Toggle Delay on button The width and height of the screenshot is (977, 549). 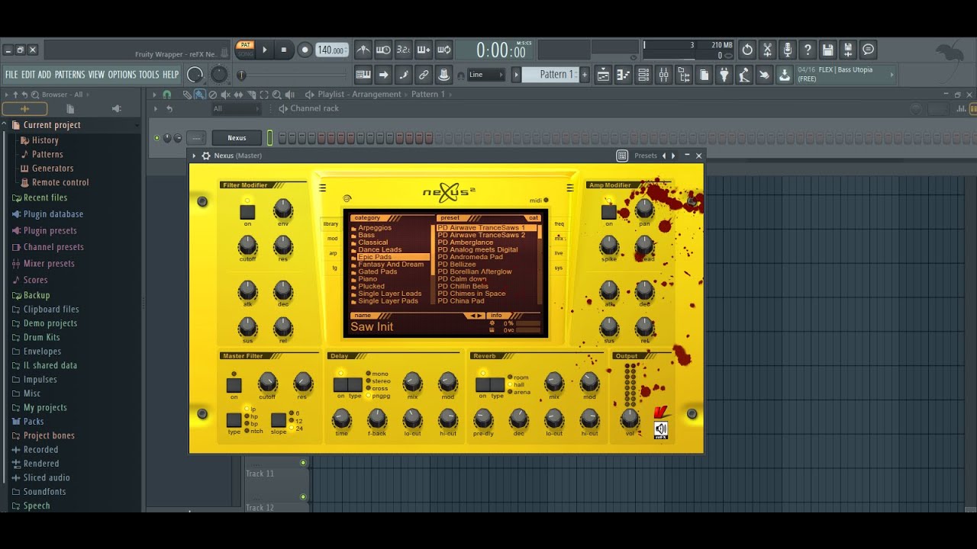tap(340, 384)
